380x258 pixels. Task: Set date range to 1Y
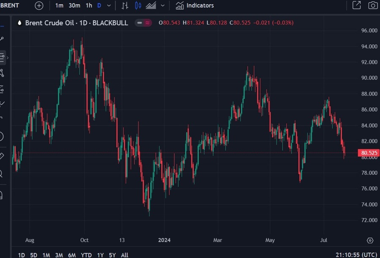pyautogui.click(x=100, y=255)
